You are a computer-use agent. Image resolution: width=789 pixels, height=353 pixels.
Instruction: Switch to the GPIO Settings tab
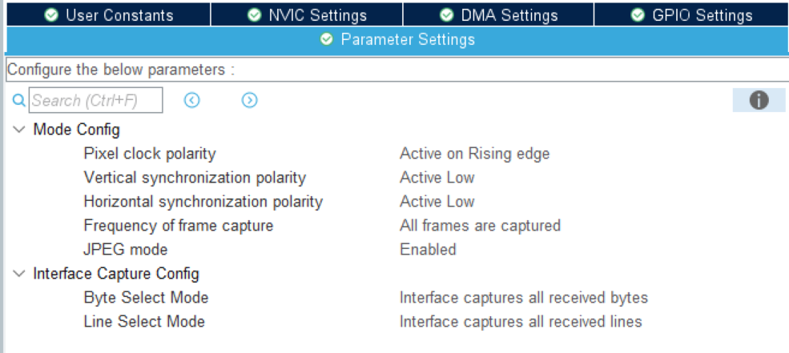(x=691, y=15)
